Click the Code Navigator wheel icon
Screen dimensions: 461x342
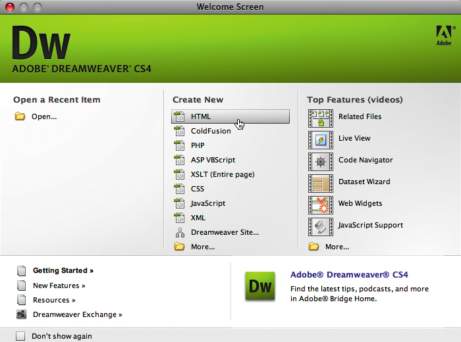coord(321,161)
